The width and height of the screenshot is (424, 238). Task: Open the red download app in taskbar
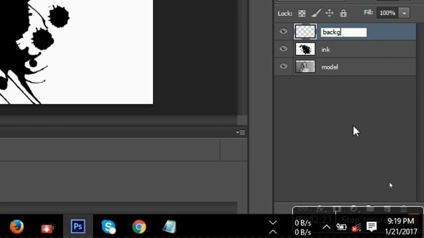coord(47,227)
